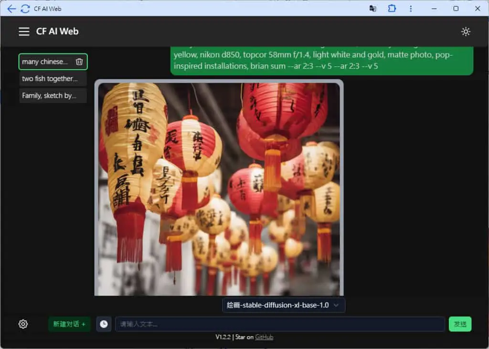The image size is (489, 349).
Task: Click the translate icon in title bar
Action: [x=372, y=9]
